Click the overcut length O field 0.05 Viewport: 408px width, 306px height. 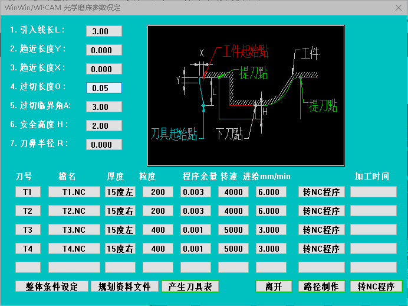click(104, 88)
